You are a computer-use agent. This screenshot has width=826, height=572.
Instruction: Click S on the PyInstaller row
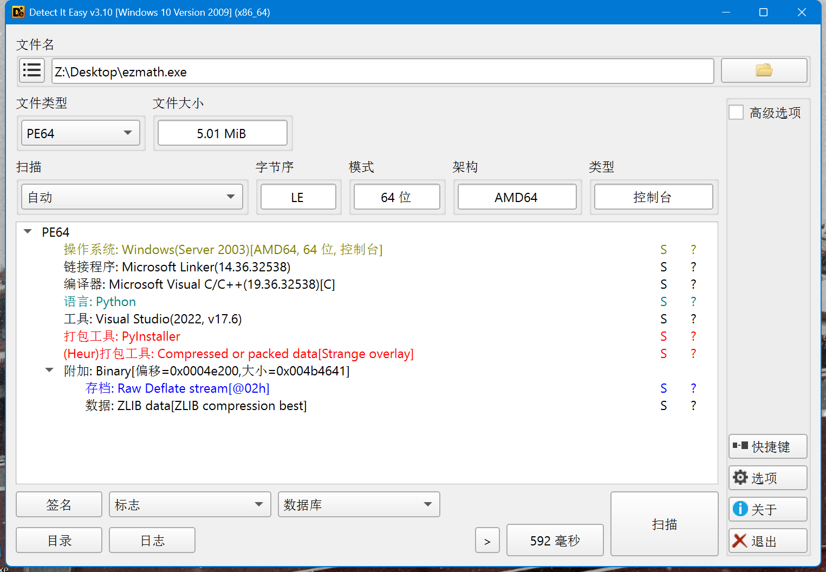pos(664,336)
